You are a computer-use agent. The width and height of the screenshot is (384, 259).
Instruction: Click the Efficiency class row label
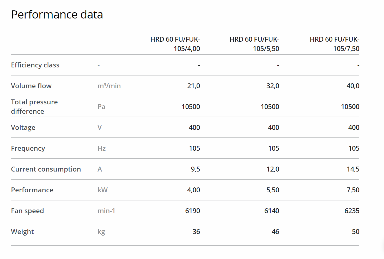pyautogui.click(x=35, y=65)
